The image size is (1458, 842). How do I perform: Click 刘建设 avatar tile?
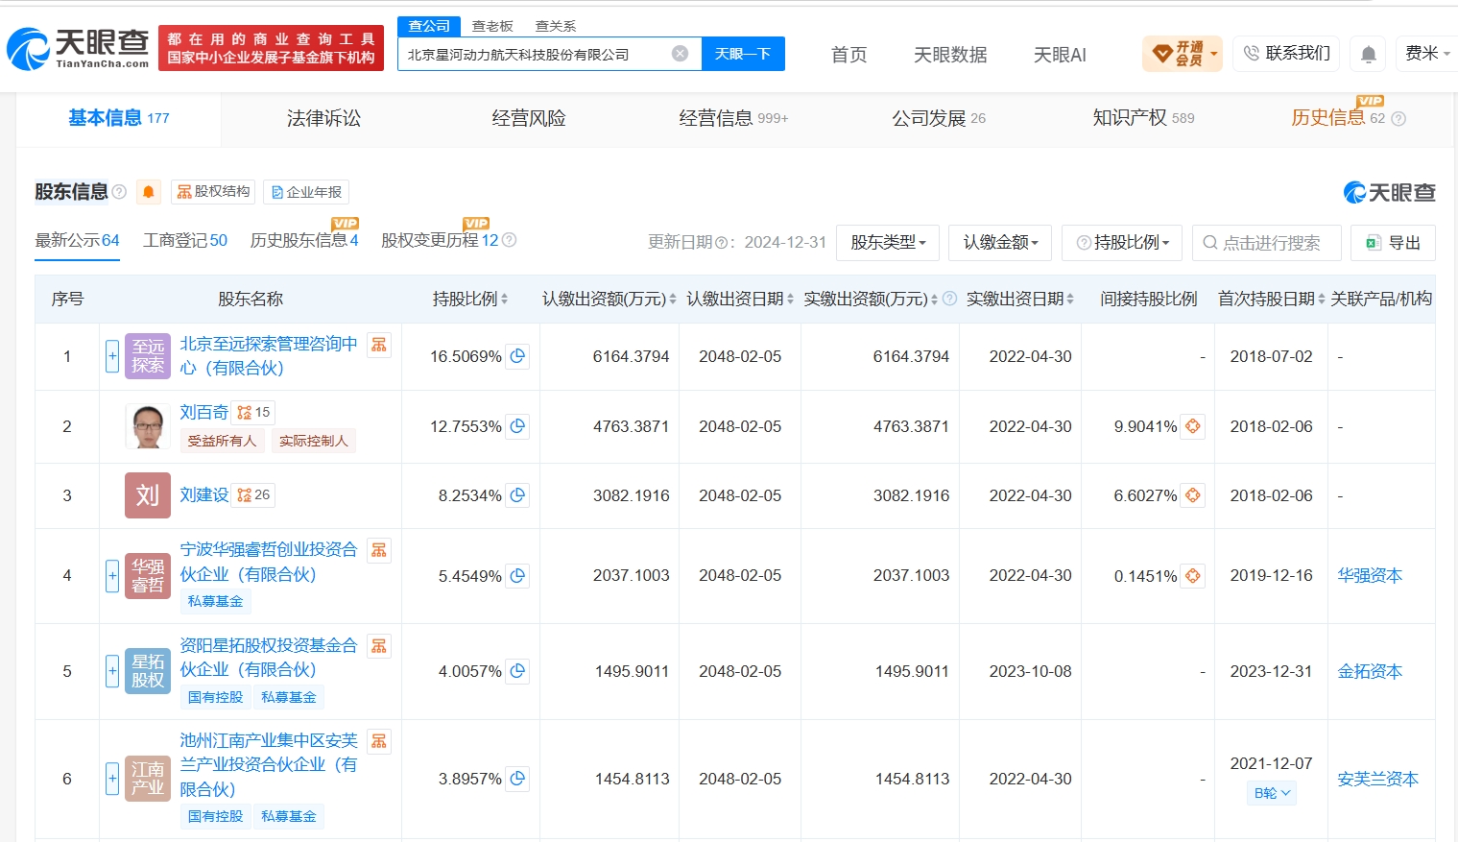click(x=148, y=495)
